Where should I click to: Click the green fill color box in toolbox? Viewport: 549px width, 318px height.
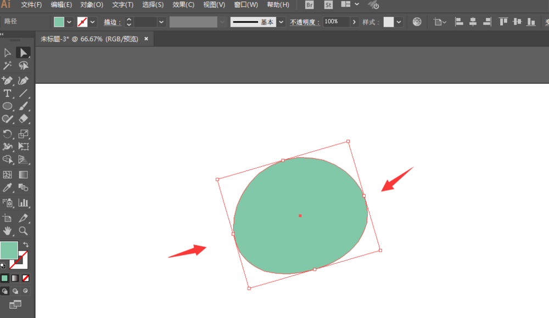point(9,250)
